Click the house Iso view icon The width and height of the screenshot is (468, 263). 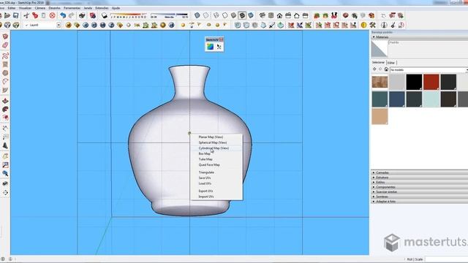[x=279, y=15]
